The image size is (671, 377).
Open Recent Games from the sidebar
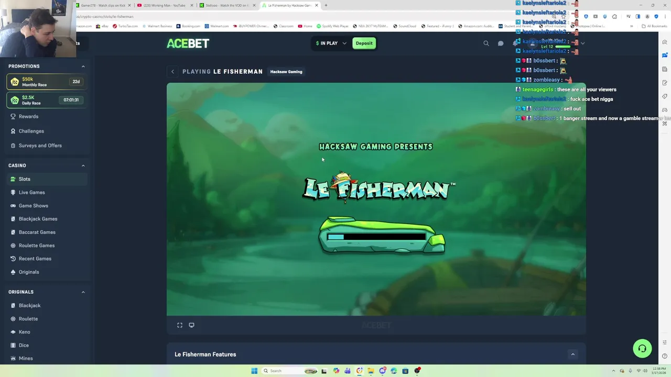pos(46,259)
